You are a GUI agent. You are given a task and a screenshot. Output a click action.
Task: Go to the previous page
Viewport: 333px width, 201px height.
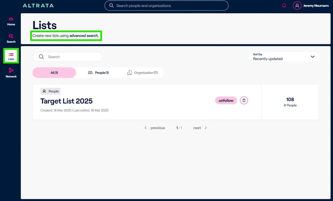[x=155, y=128]
